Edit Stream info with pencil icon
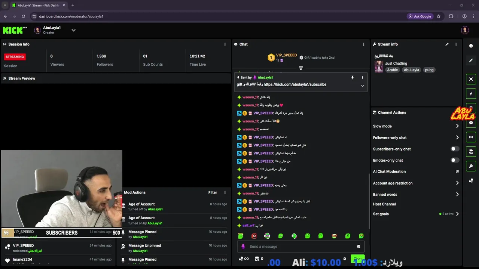Viewport: 479px width, 269px height. tap(447, 44)
